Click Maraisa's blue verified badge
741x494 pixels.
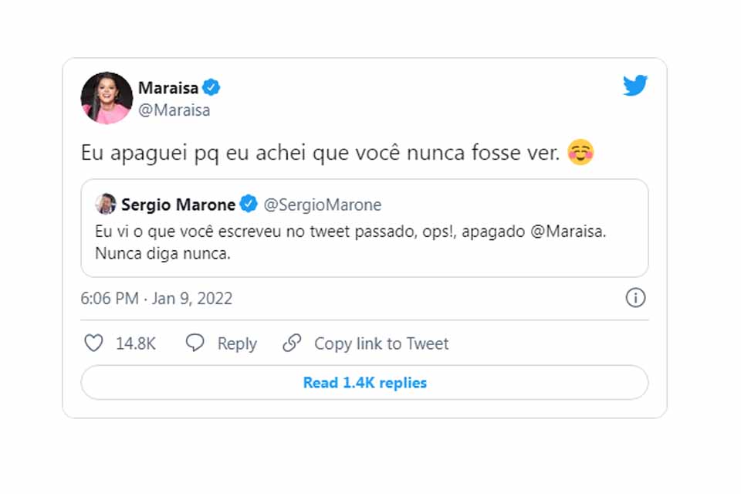[212, 87]
